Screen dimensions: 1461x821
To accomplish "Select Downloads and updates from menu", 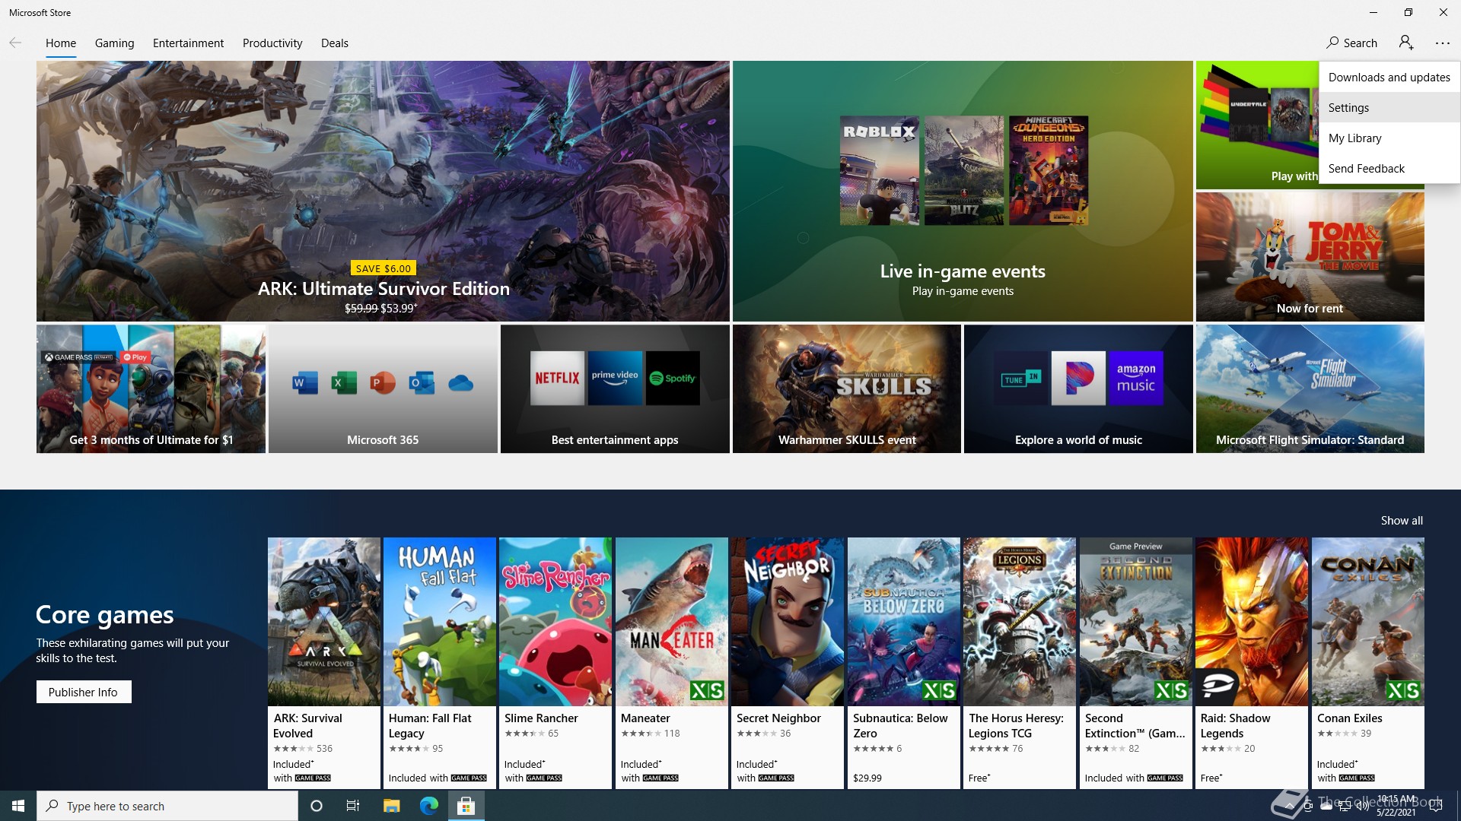I will click(1389, 77).
